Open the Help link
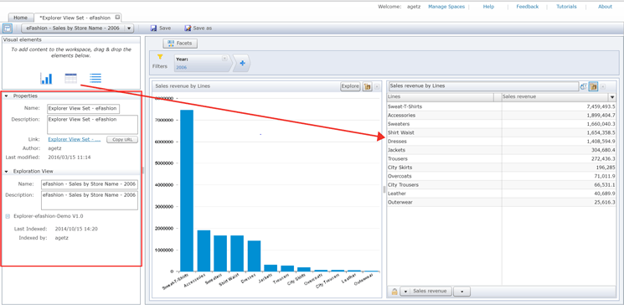Screen dimensions: 624x305 coord(488,7)
